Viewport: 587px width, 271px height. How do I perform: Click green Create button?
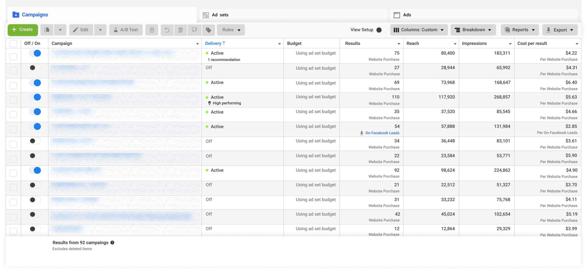(23, 30)
